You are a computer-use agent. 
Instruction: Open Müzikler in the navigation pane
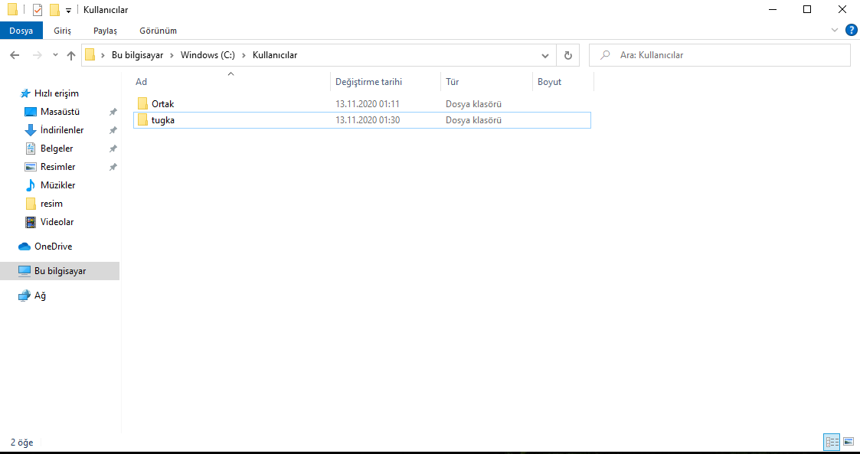[x=57, y=185]
